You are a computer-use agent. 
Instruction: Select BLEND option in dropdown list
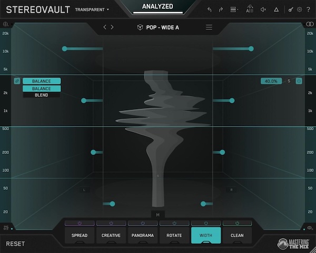(42, 95)
